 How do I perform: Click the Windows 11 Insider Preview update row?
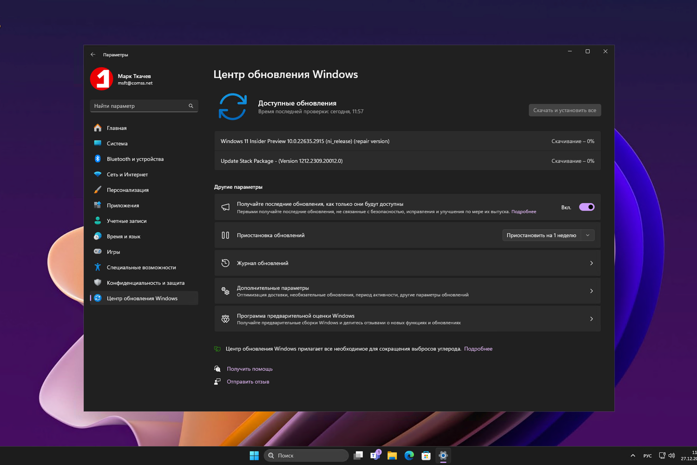[408, 141]
